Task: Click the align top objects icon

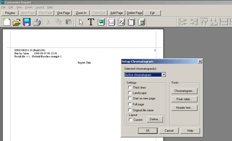Action: [x=204, y=22]
